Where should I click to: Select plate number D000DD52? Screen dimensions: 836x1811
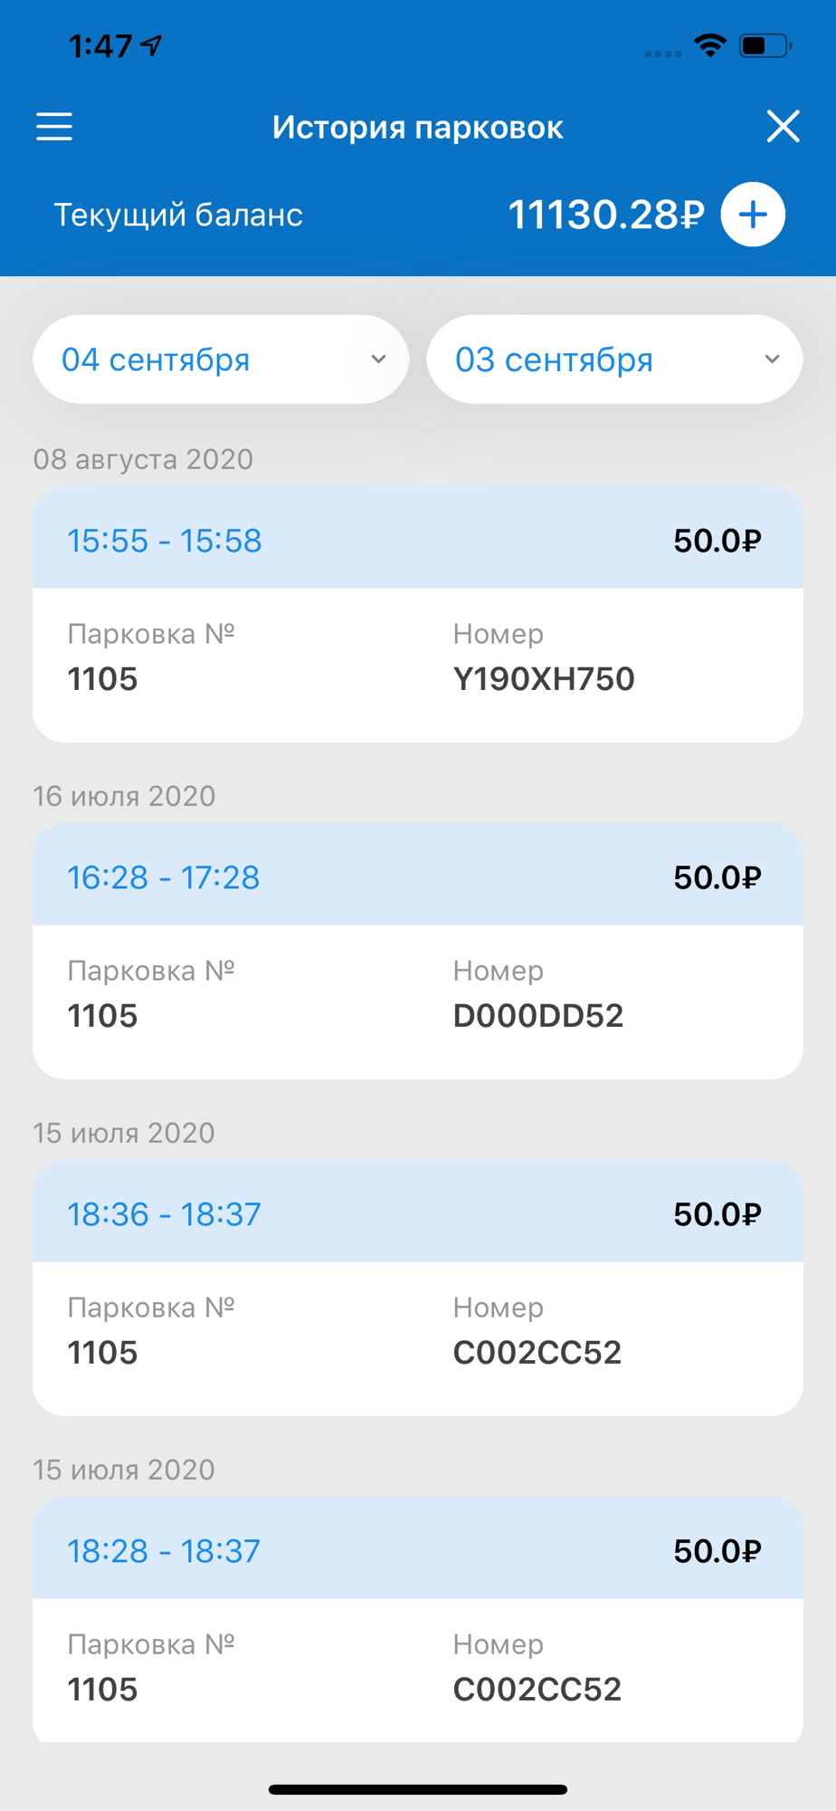pyautogui.click(x=538, y=1016)
